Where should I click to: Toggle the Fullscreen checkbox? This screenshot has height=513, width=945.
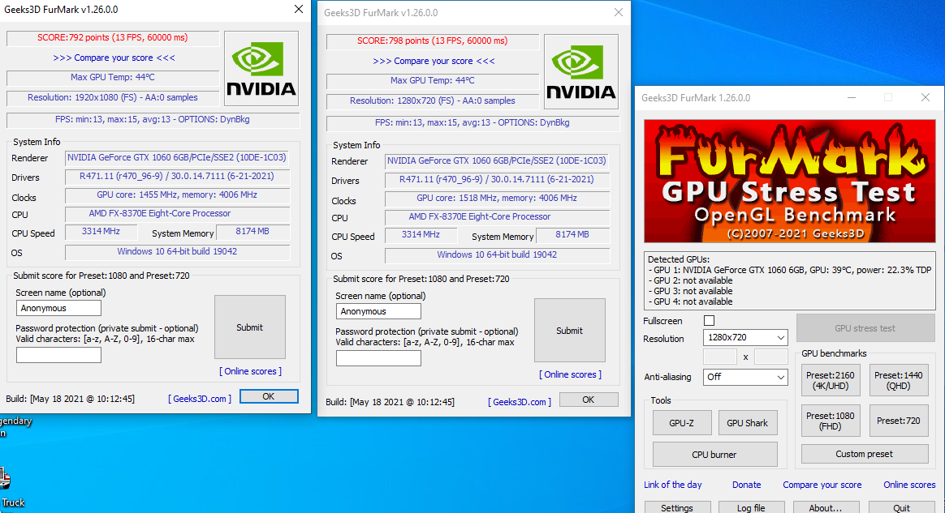[x=710, y=321]
